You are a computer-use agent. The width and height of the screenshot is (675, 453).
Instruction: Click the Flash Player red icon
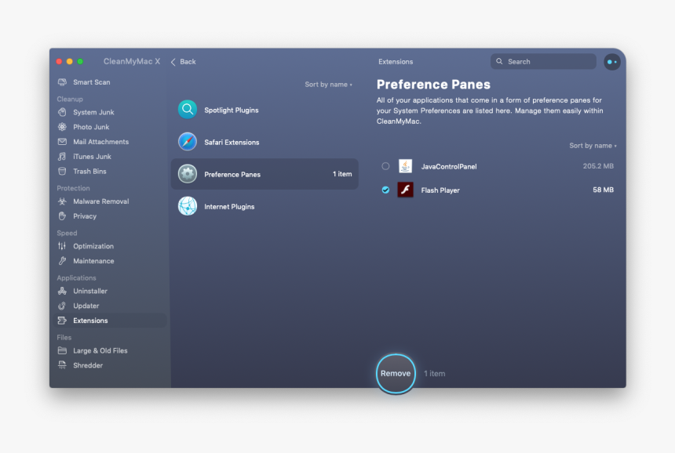[x=405, y=190]
